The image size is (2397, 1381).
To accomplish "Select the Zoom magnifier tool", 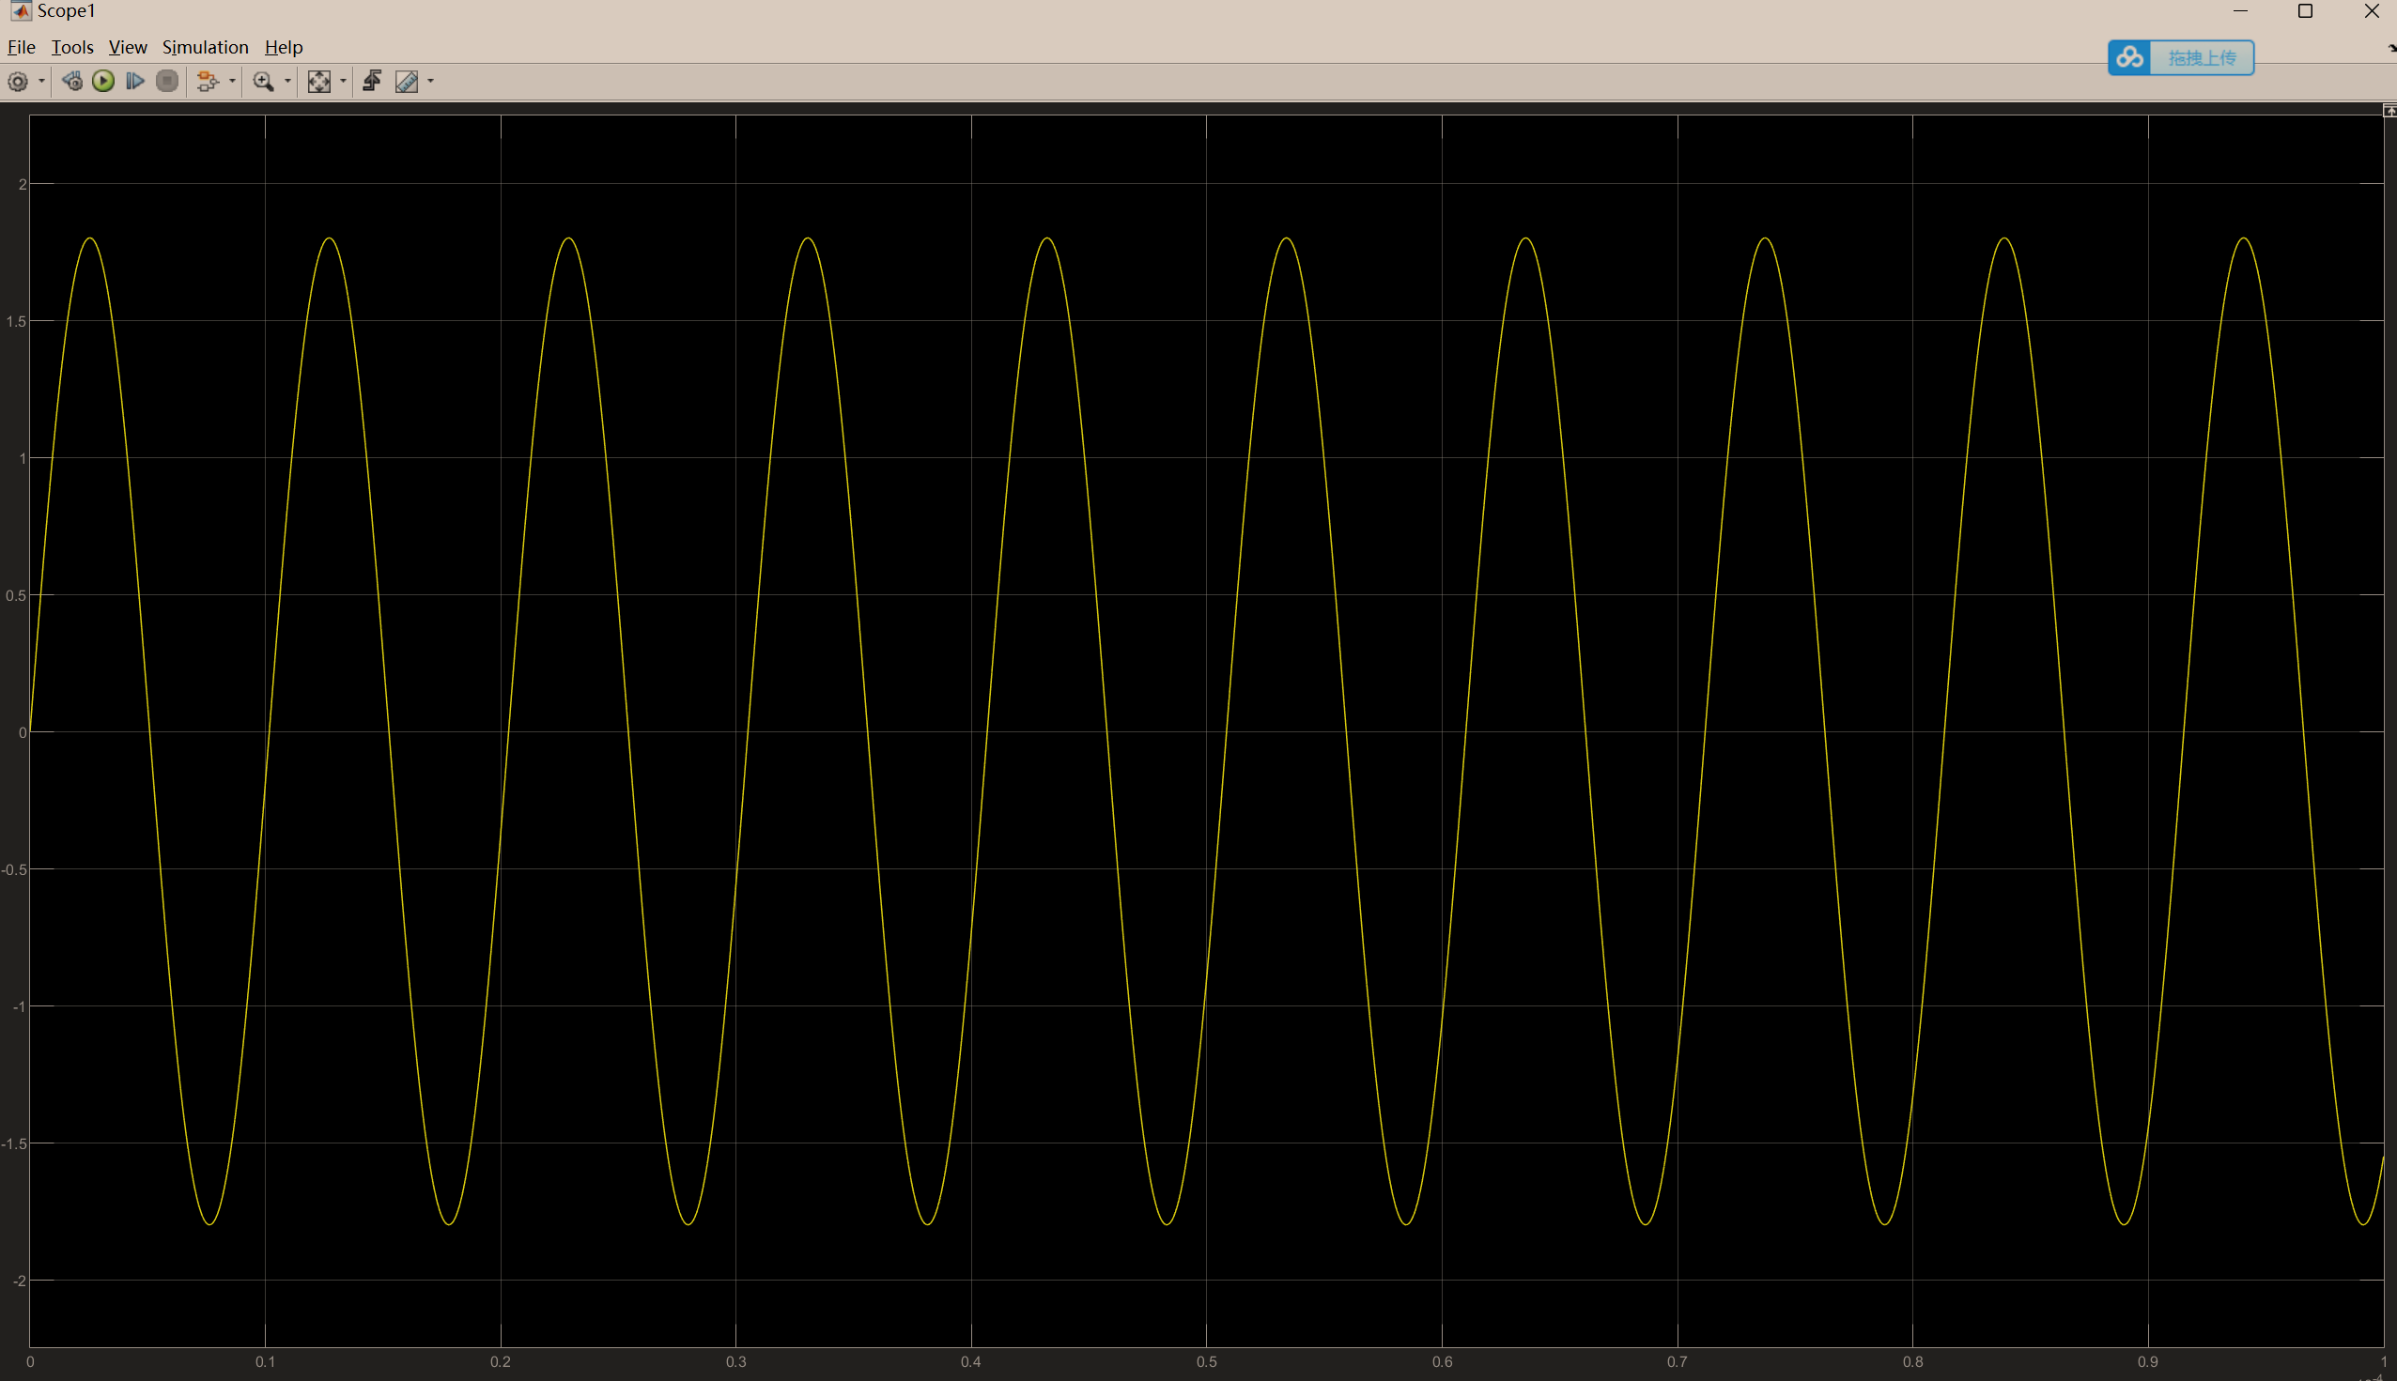I will [263, 82].
